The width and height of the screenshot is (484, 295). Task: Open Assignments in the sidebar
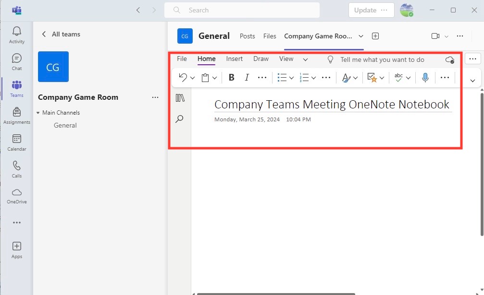click(17, 116)
